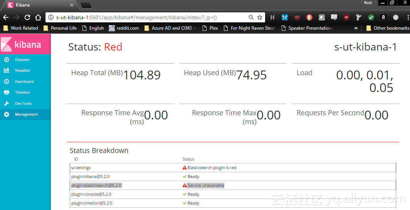The height and width of the screenshot is (210, 410).
Task: Click the Kibana logo
Action: click(x=25, y=44)
